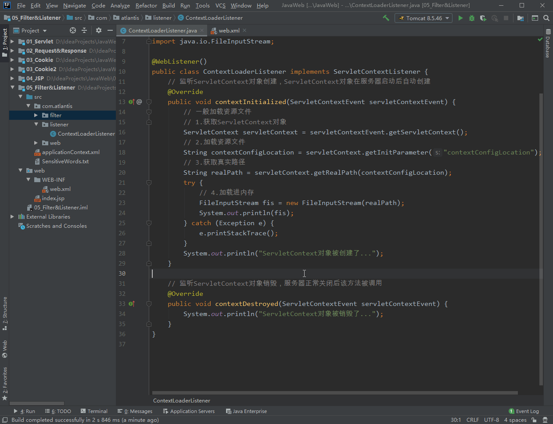Collapse the 05_Filter&Listener module
The width and height of the screenshot is (553, 424).
click(12, 88)
